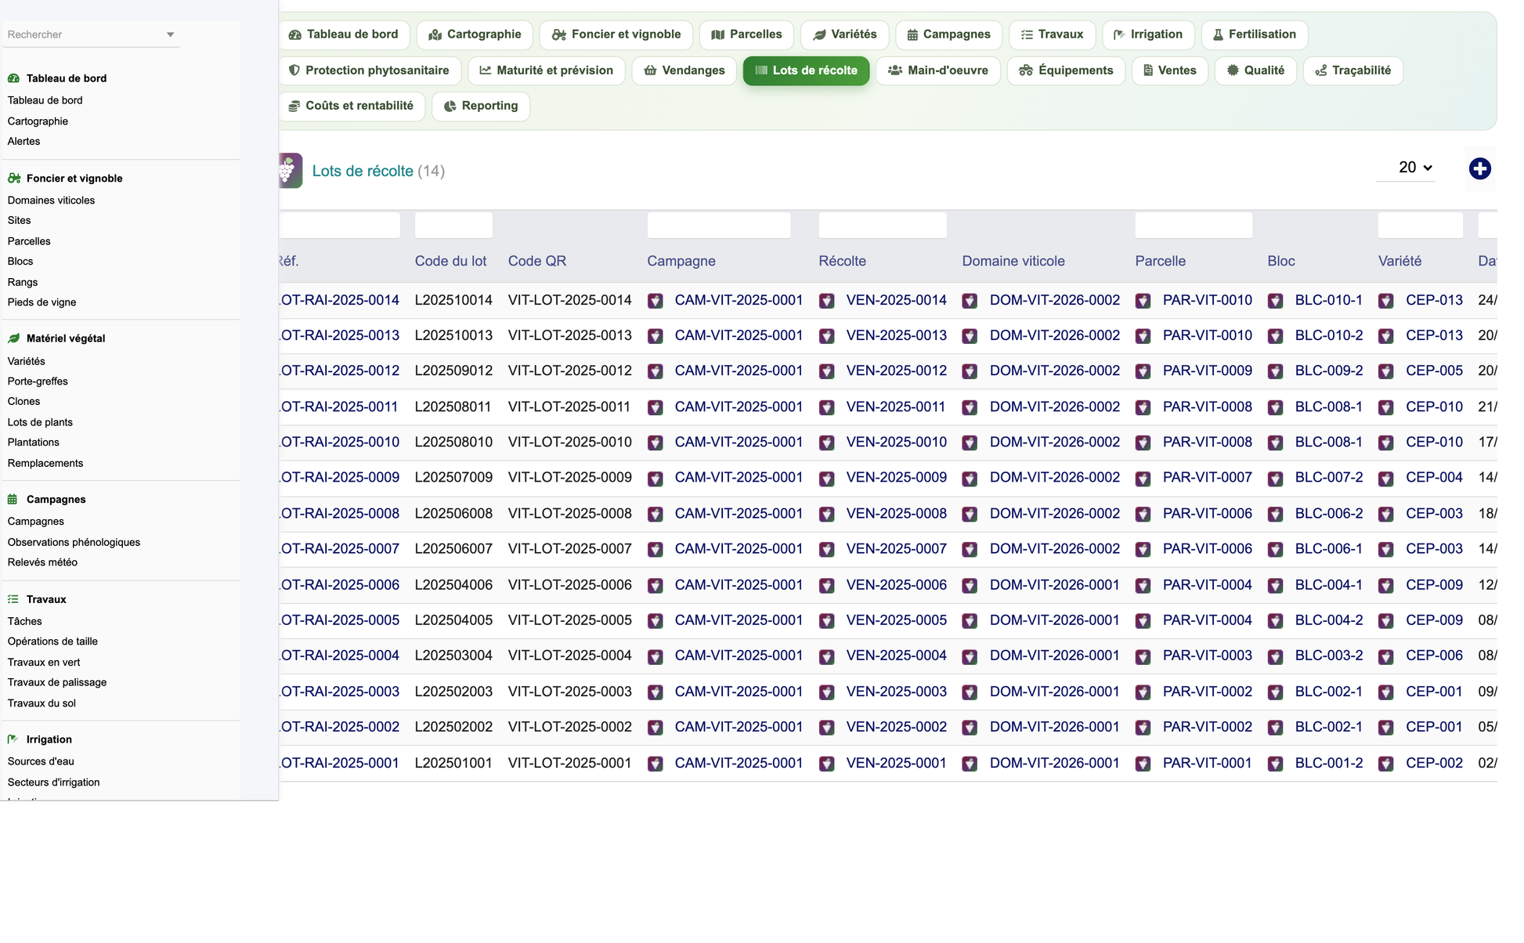Click cell VIT-LOT-2025-0005
Image resolution: width=1524 pixels, height=943 pixels.
pos(569,620)
